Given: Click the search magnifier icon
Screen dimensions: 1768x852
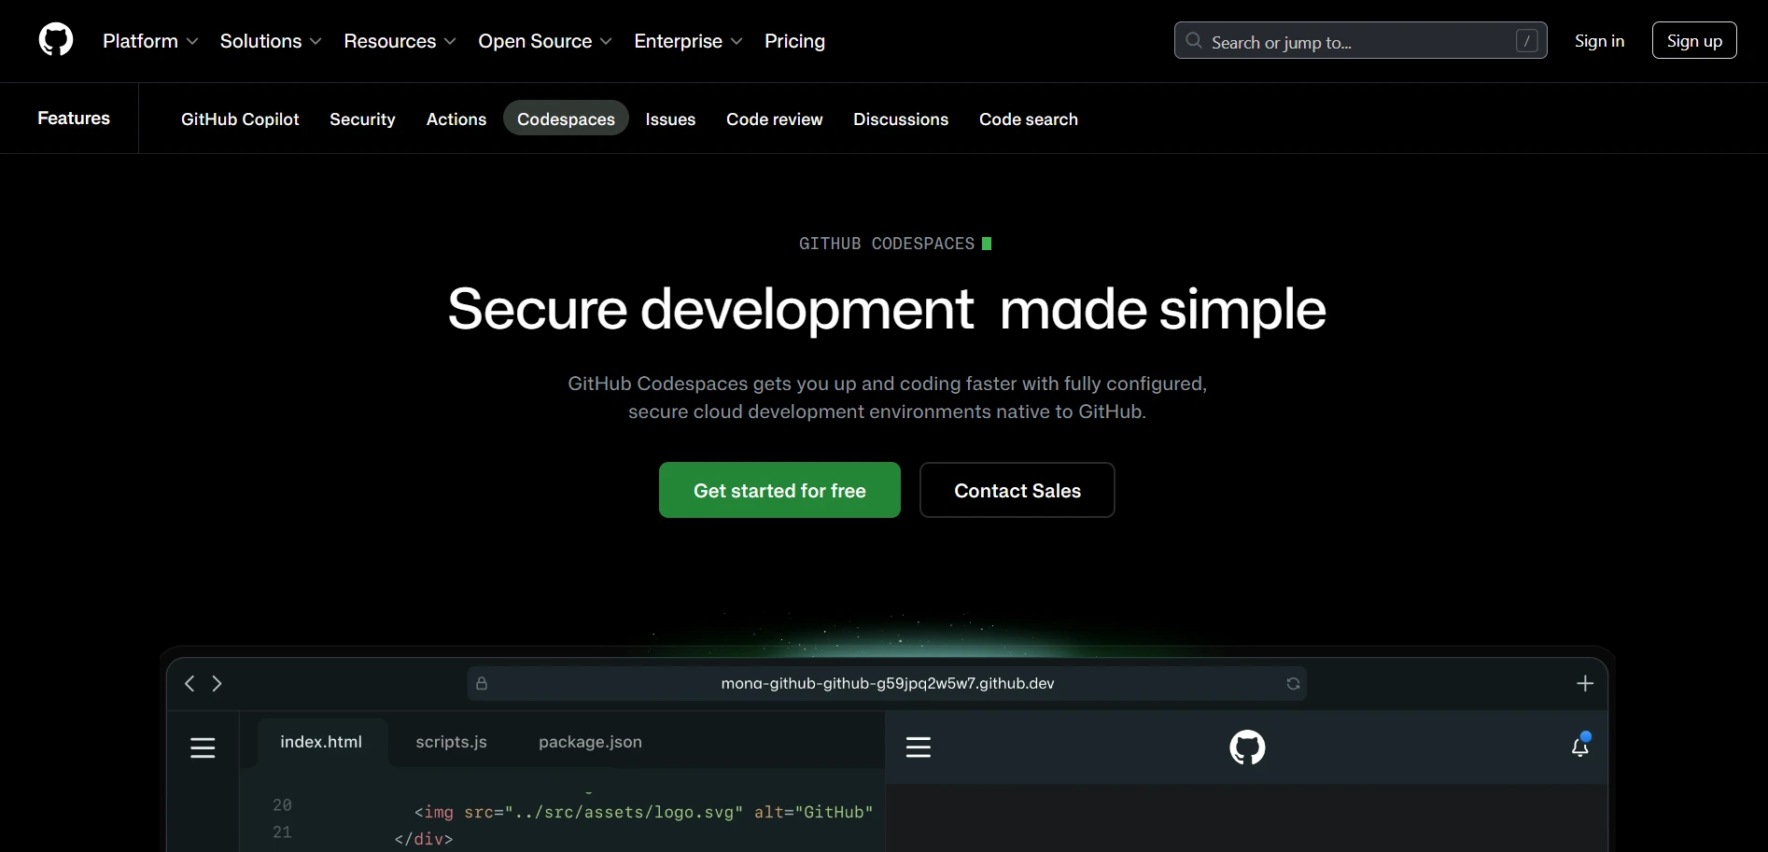Looking at the screenshot, I should (x=1194, y=41).
